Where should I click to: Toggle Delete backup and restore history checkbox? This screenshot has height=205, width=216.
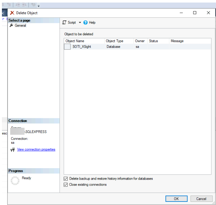(x=66, y=179)
